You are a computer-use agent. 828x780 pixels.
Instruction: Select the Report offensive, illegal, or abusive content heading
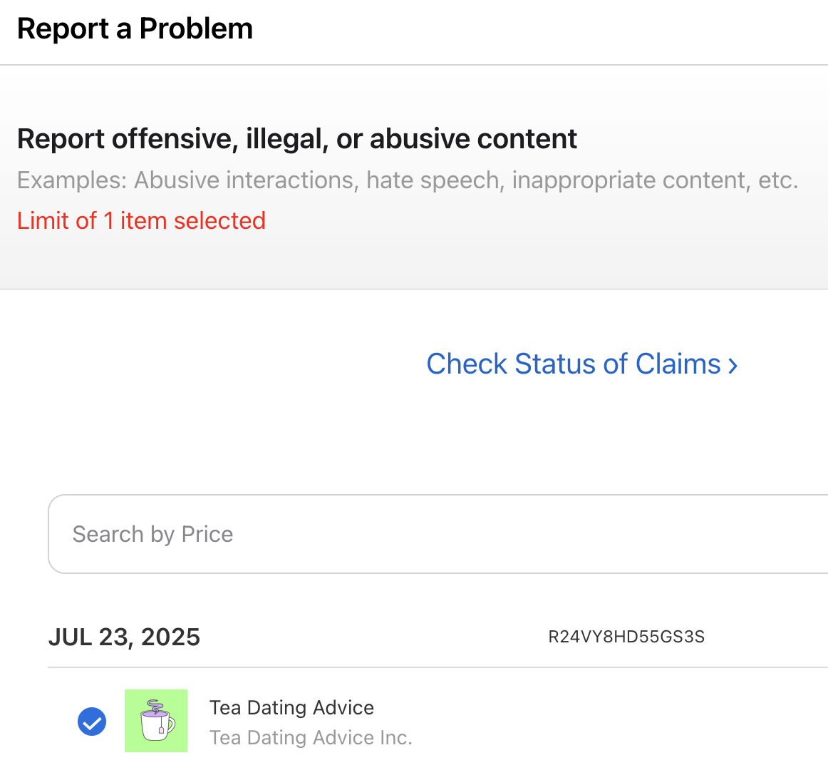point(296,140)
